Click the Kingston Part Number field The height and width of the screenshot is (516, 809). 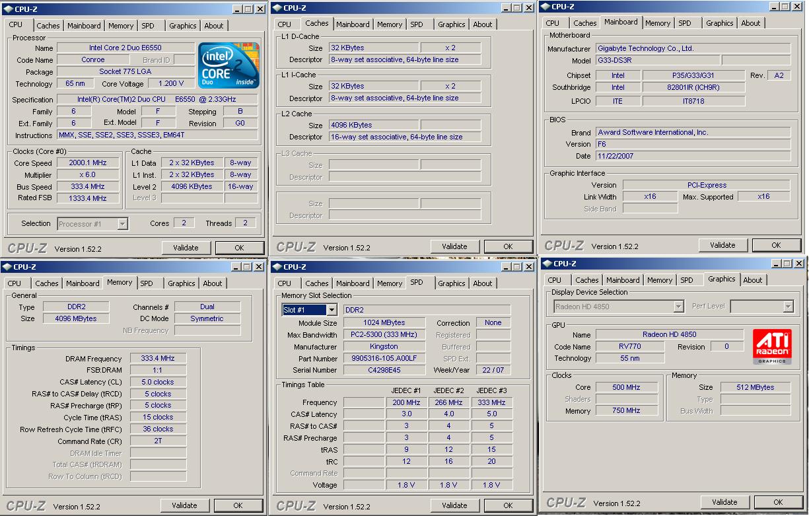point(384,359)
